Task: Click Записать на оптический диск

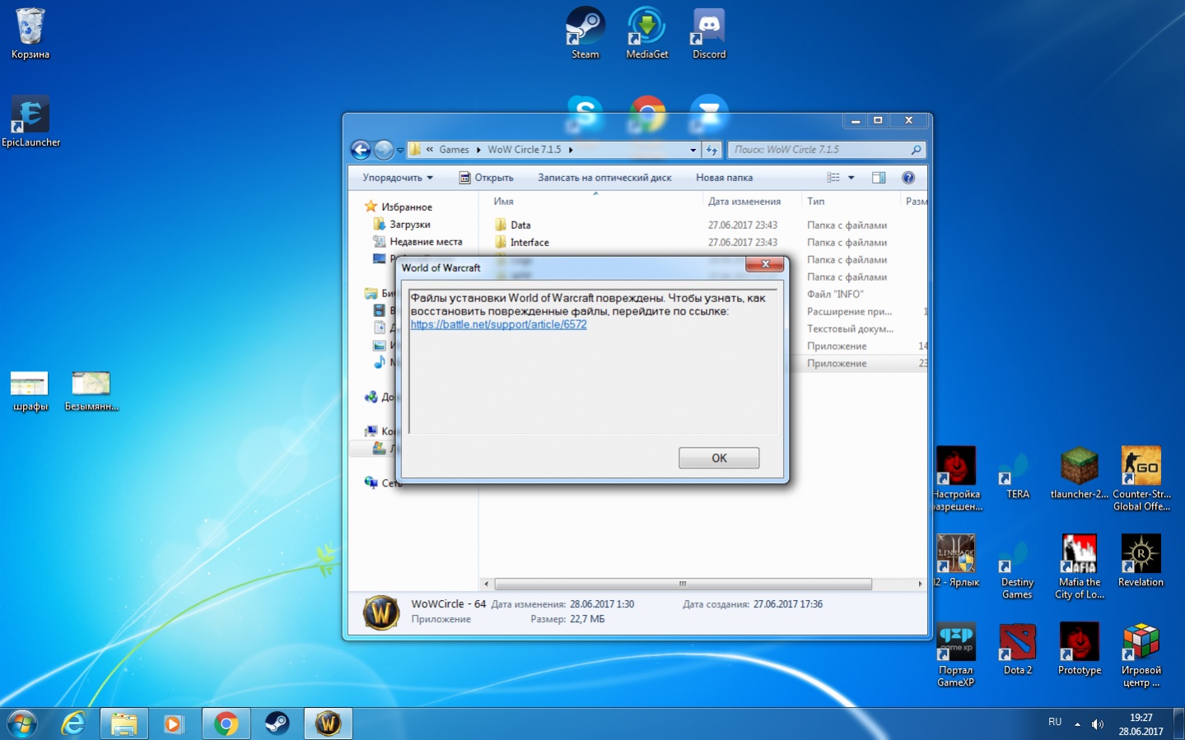Action: click(604, 178)
